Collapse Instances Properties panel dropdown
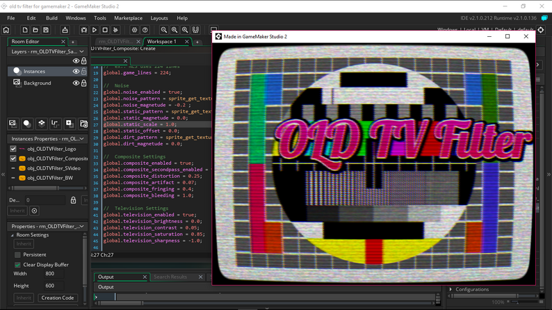552x310 pixels. [81, 138]
